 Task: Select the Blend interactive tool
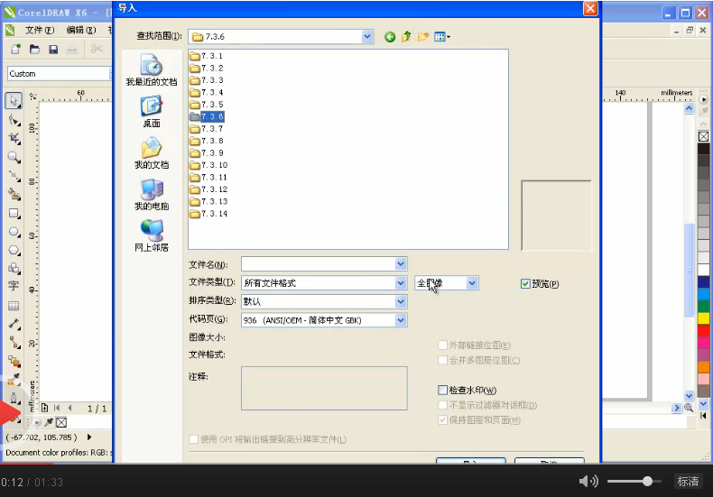[x=14, y=362]
